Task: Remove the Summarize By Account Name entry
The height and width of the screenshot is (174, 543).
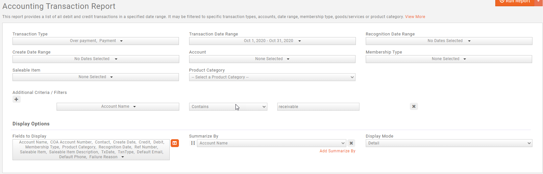Action: pos(351,143)
